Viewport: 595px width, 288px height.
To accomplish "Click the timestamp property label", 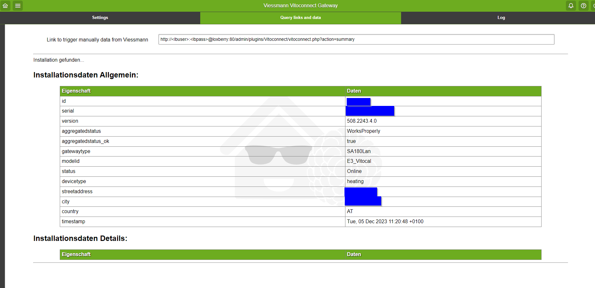I will pyautogui.click(x=73, y=222).
